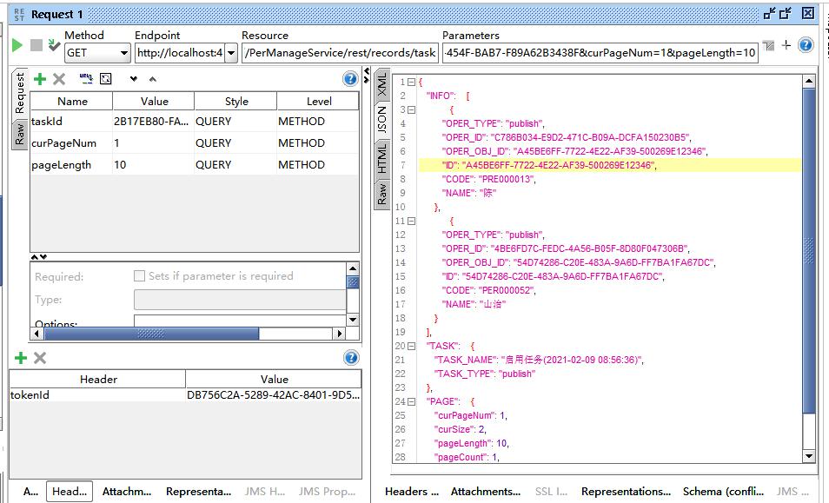Open the 'Schema (confli...' bottom tab

[x=723, y=492]
